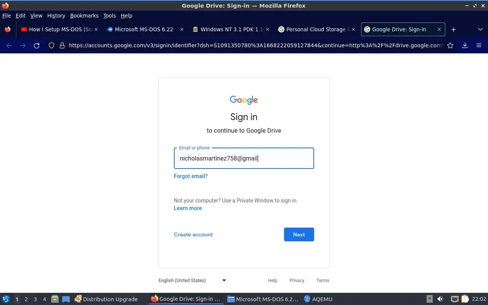This screenshot has height=305, width=488.
Task: Reload the current page
Action: [37, 45]
